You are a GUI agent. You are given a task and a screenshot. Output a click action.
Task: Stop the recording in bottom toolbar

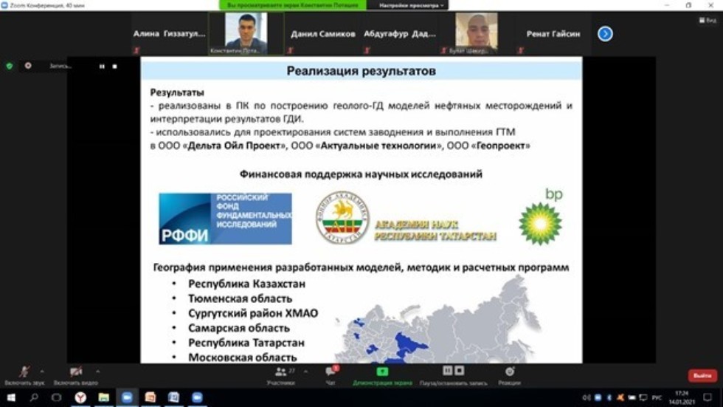tap(459, 371)
